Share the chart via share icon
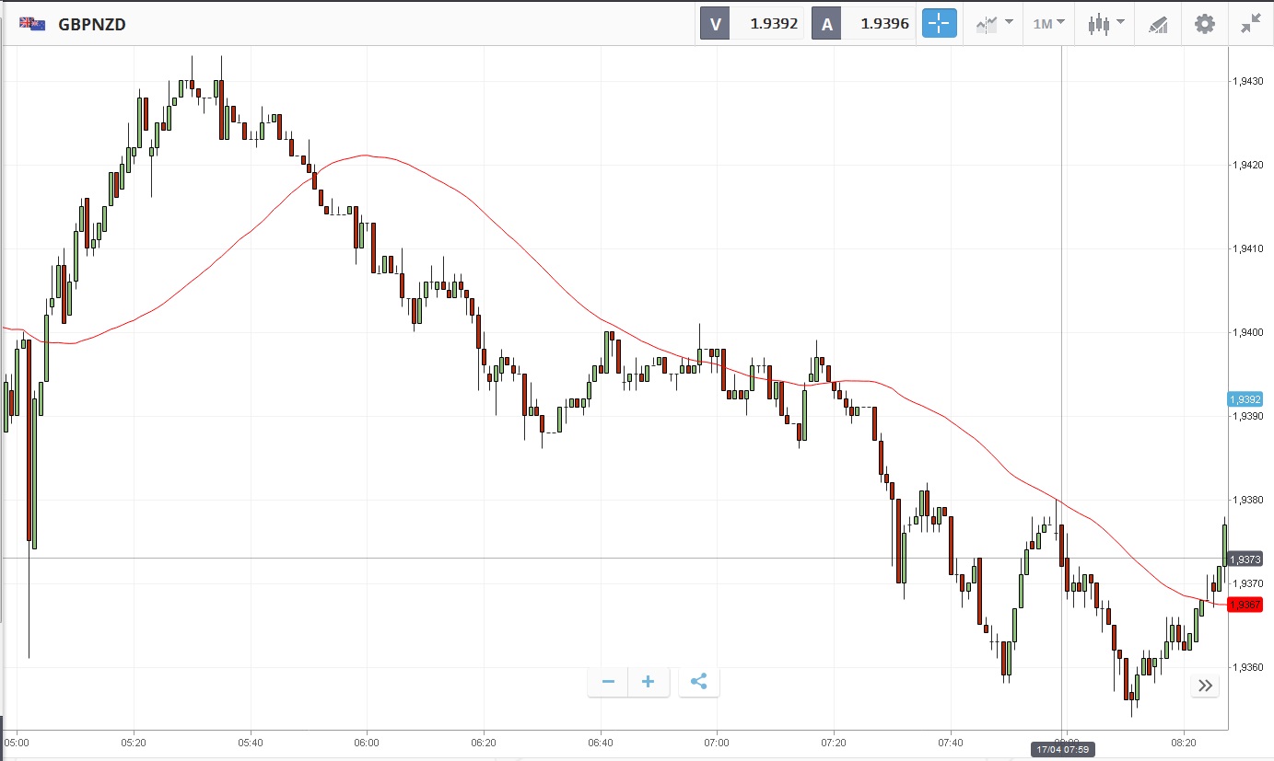 click(698, 682)
